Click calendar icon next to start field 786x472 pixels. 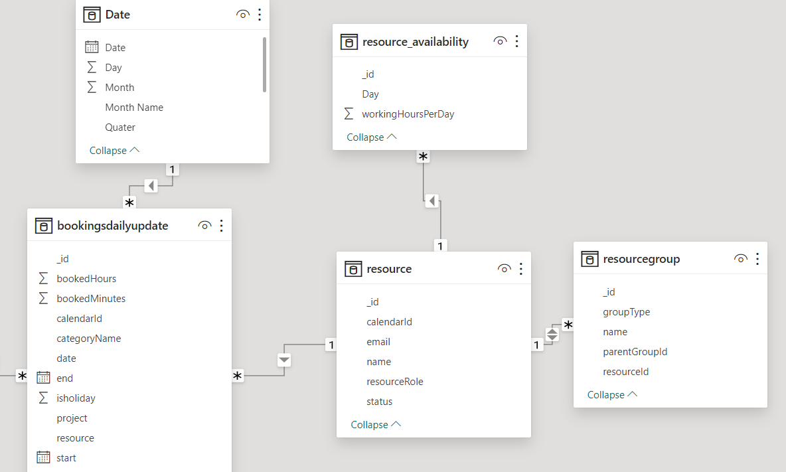click(44, 457)
